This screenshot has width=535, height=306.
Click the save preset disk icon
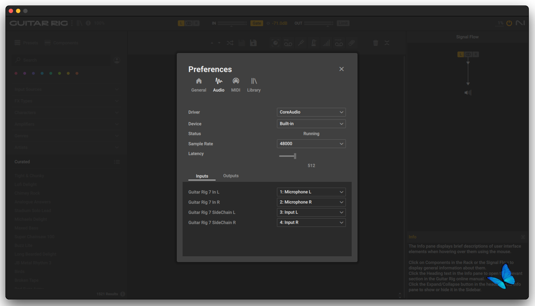pyautogui.click(x=242, y=43)
